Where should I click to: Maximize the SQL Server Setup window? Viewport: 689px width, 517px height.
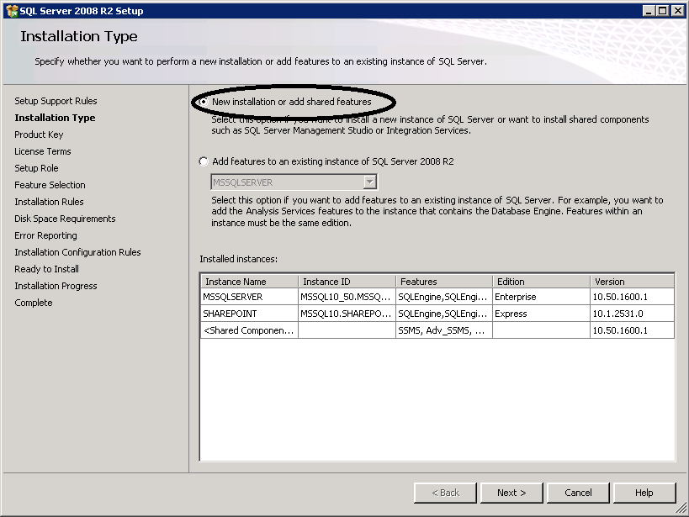click(x=663, y=11)
